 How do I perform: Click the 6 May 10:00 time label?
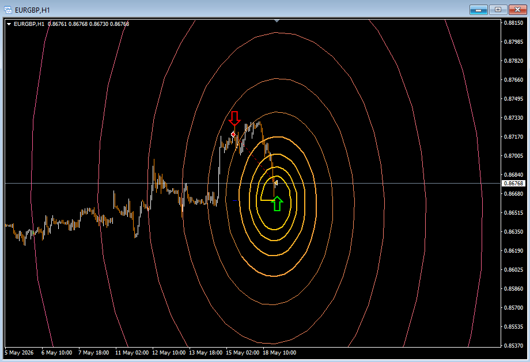(57, 353)
